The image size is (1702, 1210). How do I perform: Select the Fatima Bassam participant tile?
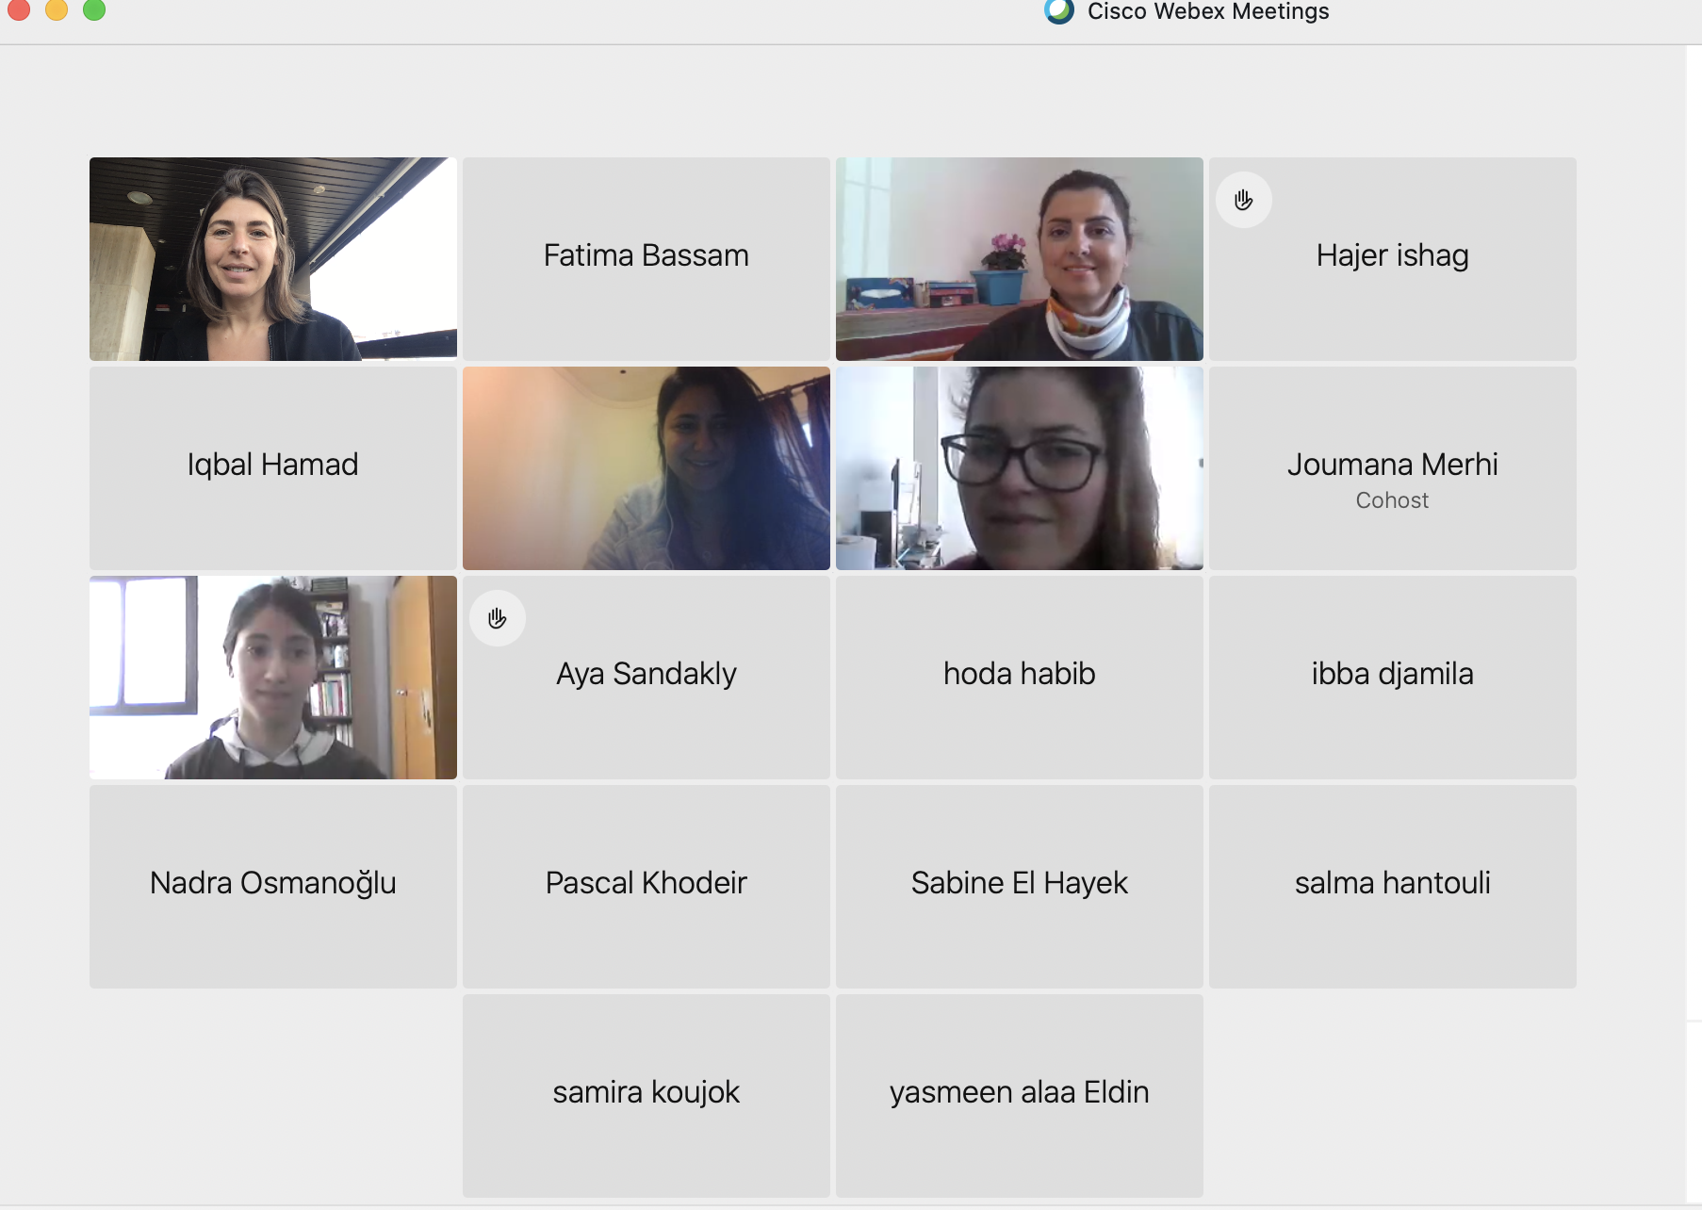[x=646, y=259]
